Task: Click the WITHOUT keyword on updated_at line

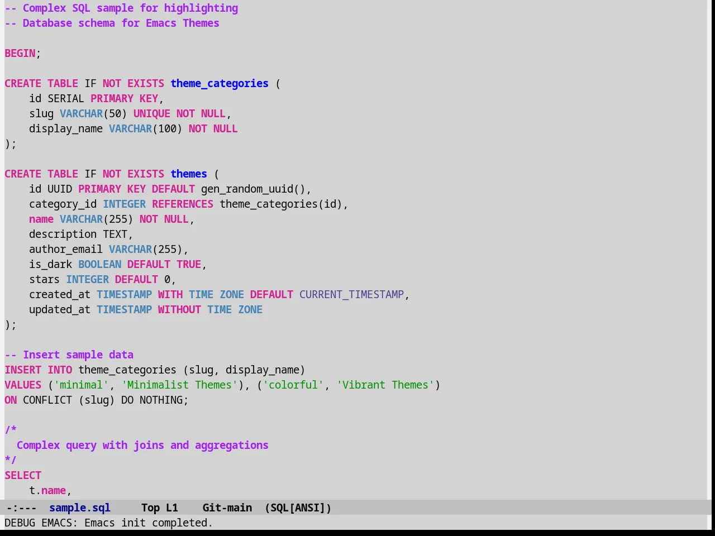Action: point(179,309)
